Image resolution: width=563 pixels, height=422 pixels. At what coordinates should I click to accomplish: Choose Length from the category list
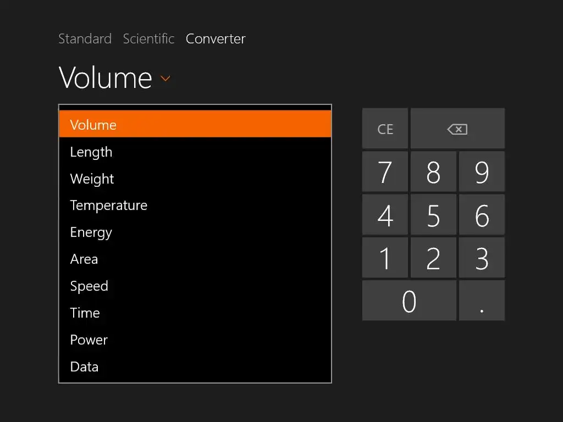pos(91,152)
